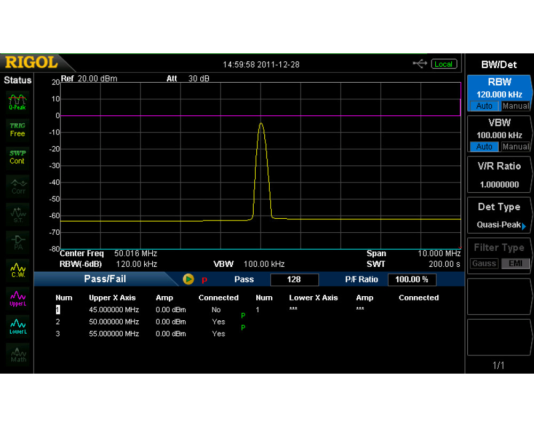Click the Q-Peak detector status icon
Viewport: 534px width, 427px height.
18,101
